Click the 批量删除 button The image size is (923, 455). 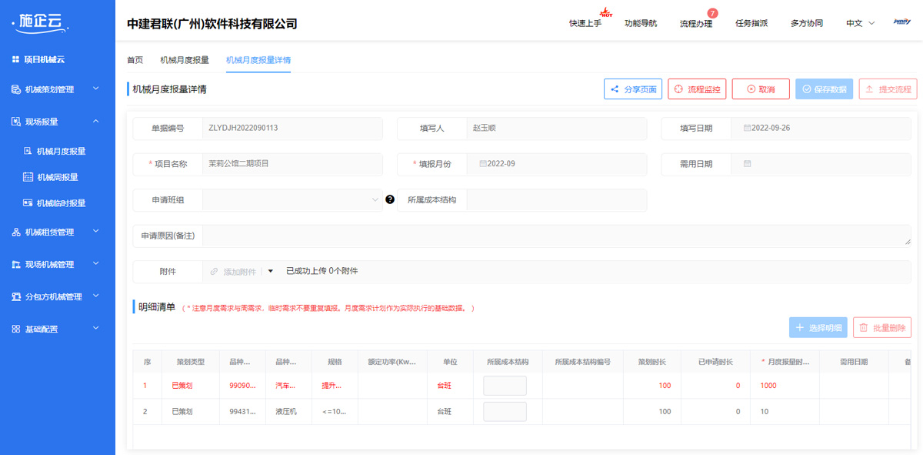(882, 328)
